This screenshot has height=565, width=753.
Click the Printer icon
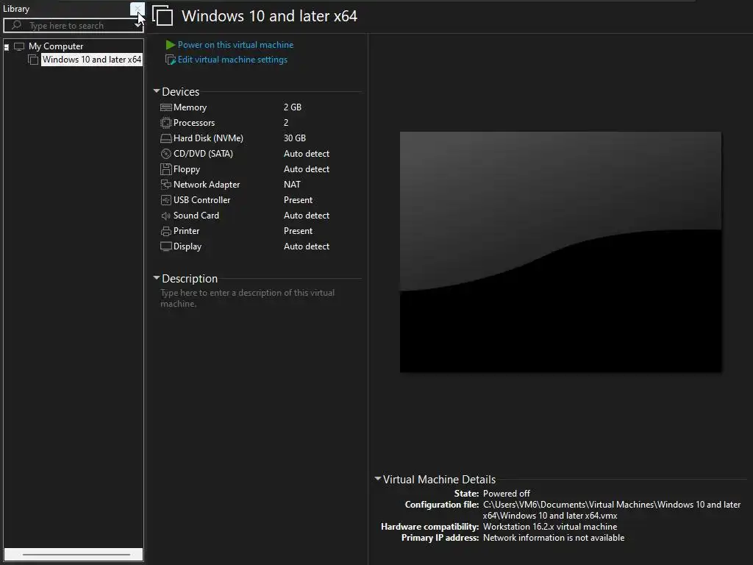click(165, 231)
